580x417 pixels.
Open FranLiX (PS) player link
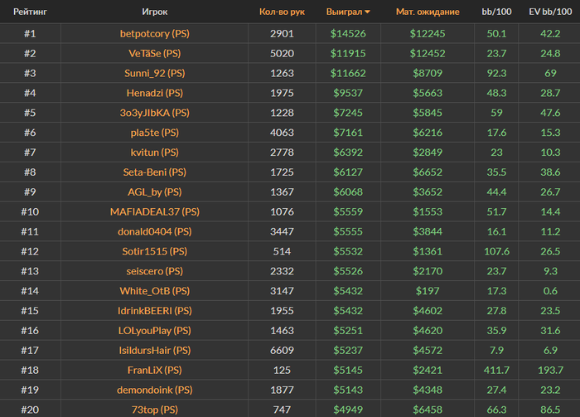[x=155, y=370]
